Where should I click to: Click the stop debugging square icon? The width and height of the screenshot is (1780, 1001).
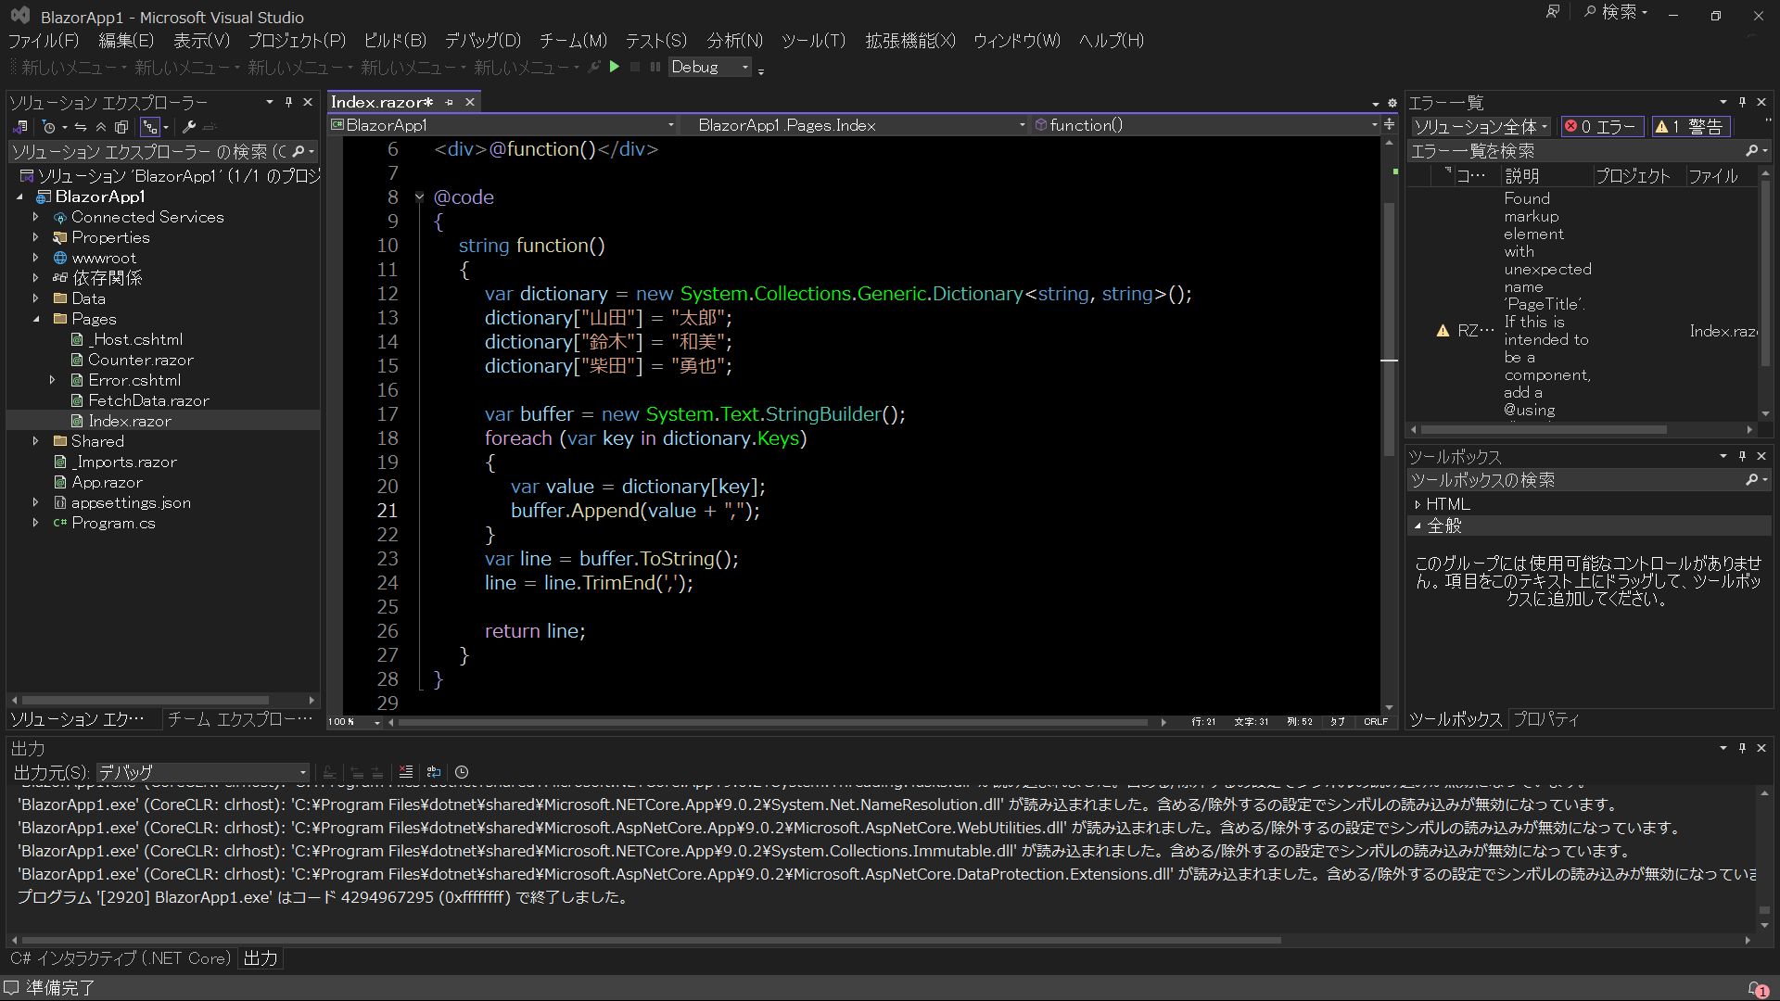[635, 67]
